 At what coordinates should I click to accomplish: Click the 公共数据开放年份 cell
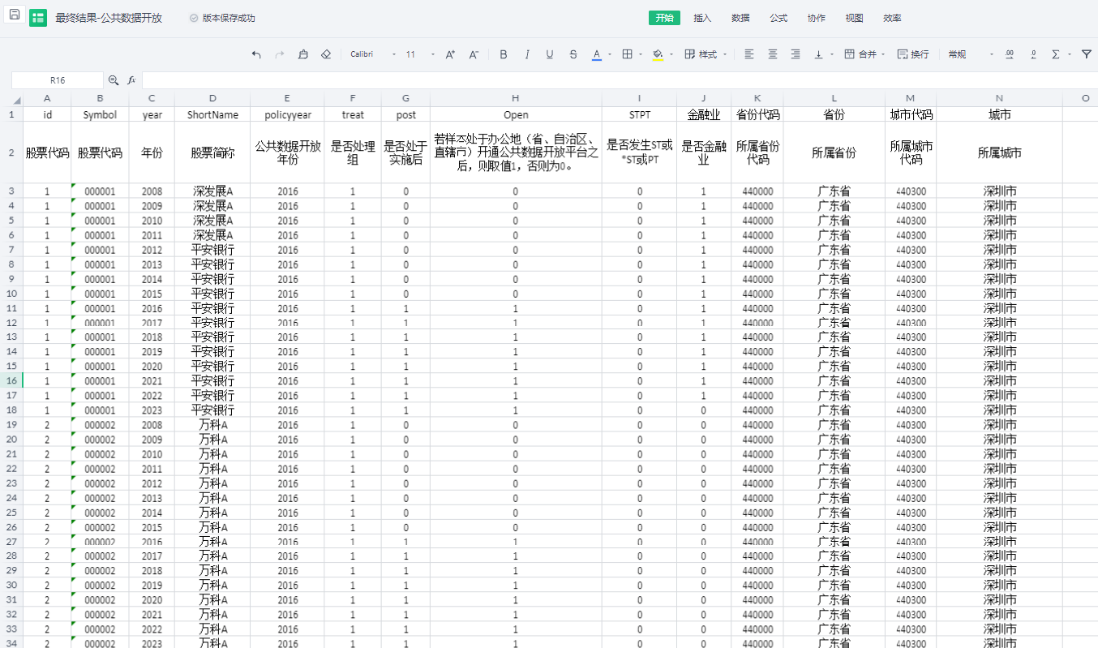tap(287, 152)
